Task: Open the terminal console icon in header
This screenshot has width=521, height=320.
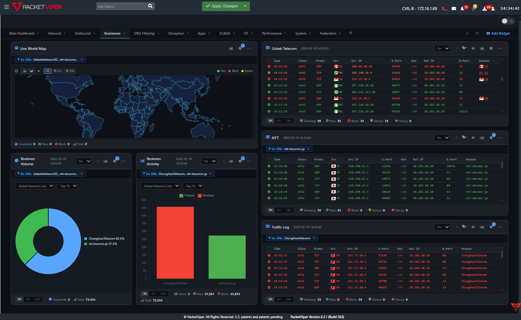Action: (444, 7)
